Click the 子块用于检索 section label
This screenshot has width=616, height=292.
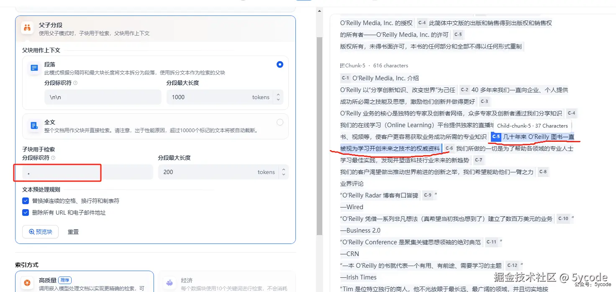tap(38, 149)
